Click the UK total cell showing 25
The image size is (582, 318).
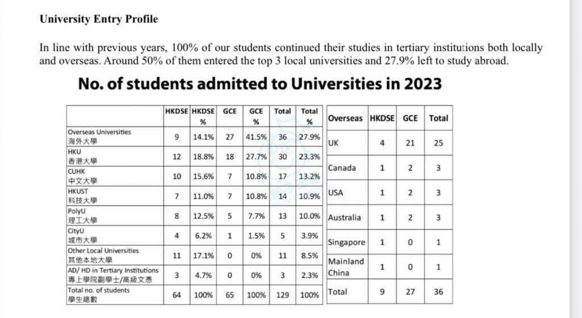[438, 143]
